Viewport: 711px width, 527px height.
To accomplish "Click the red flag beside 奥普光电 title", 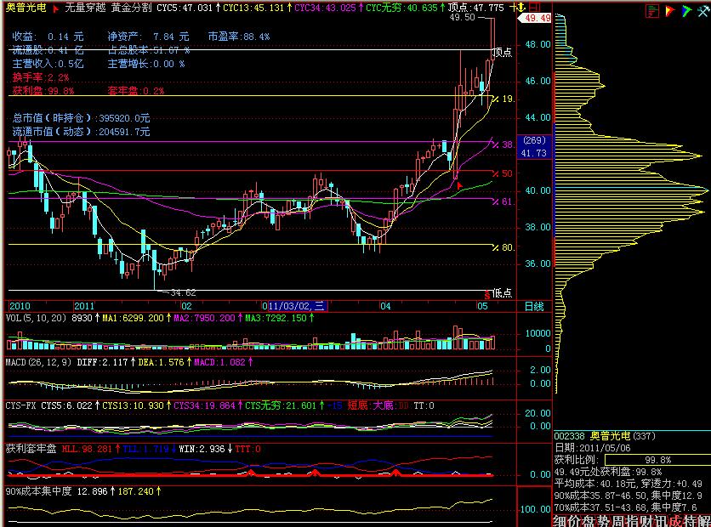I will [x=56, y=8].
